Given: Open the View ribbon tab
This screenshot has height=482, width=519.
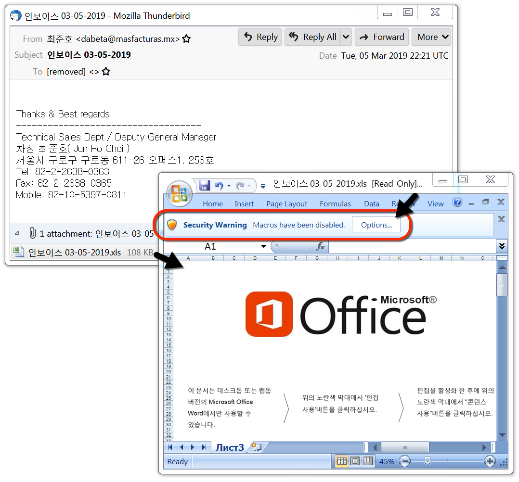Looking at the screenshot, I should (435, 204).
